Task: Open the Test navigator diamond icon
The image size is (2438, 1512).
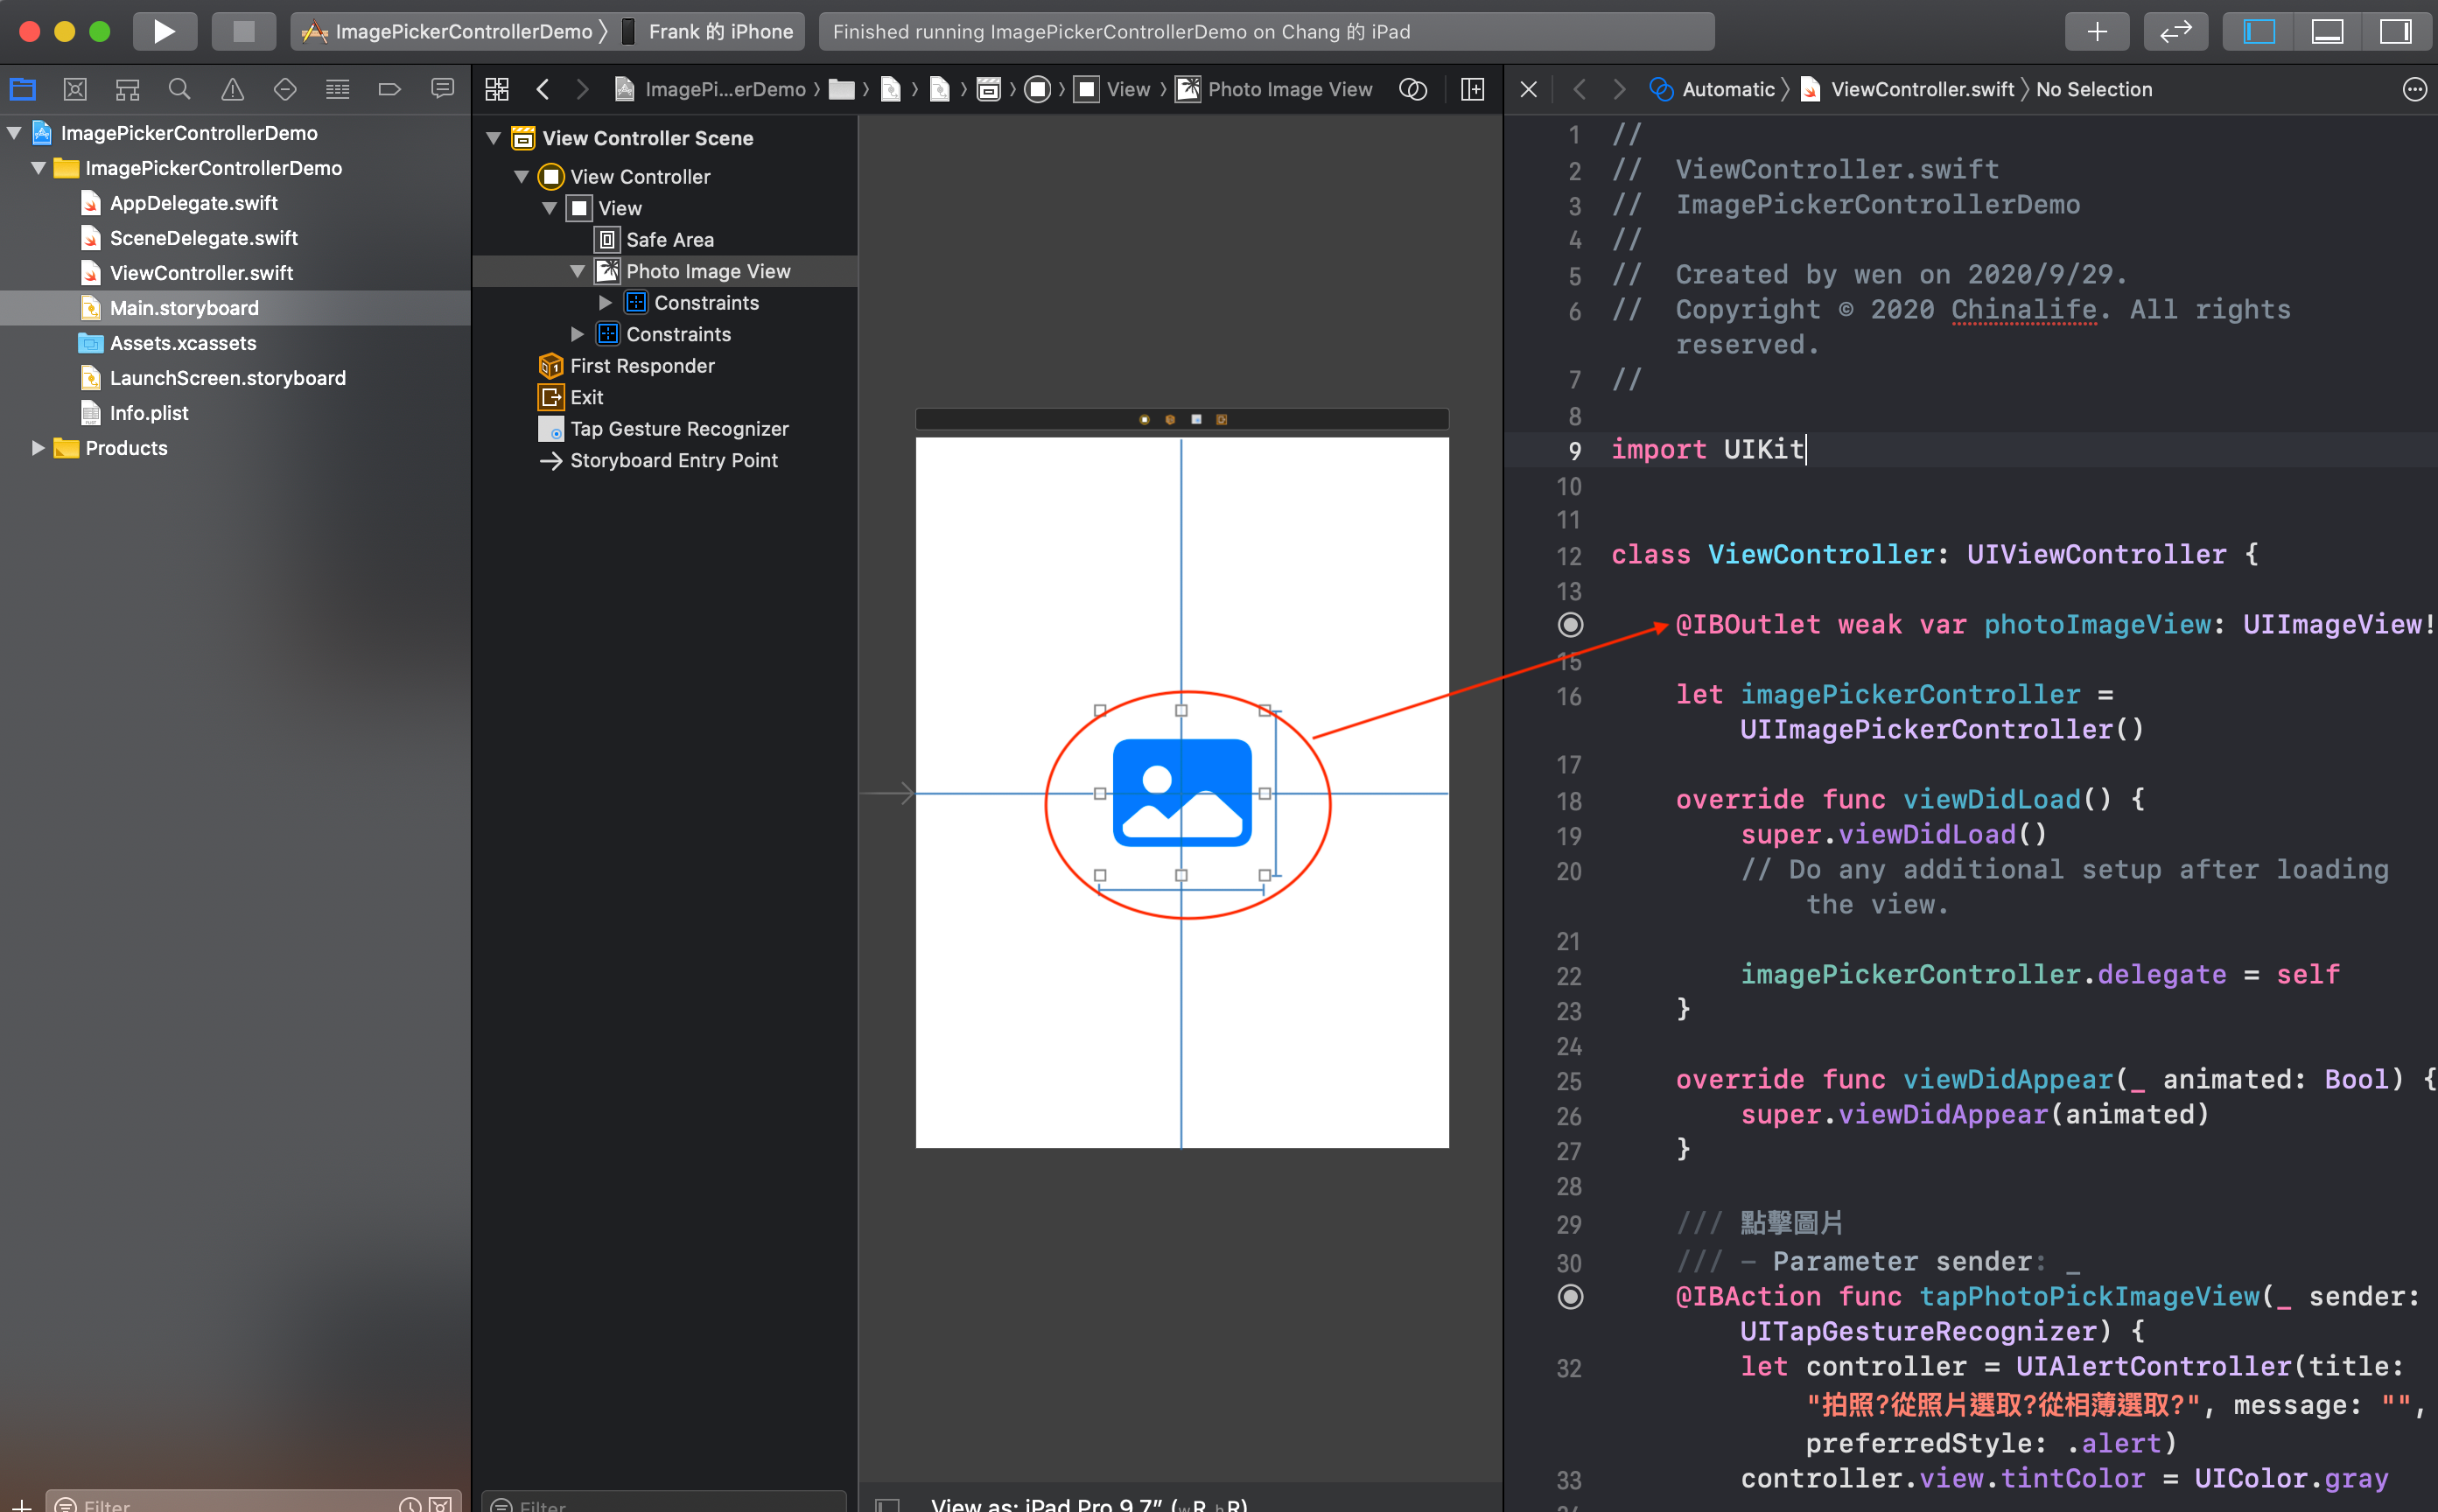Action: point(285,89)
